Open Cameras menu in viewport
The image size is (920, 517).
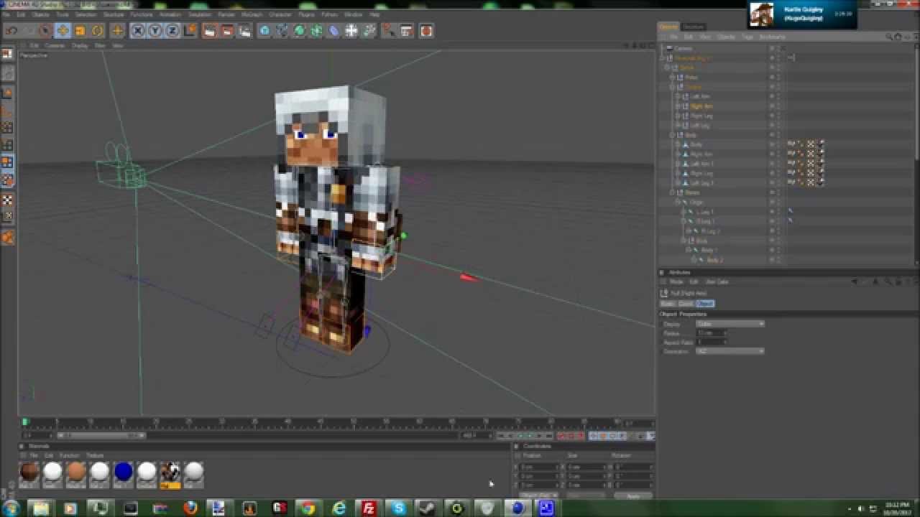(x=55, y=45)
